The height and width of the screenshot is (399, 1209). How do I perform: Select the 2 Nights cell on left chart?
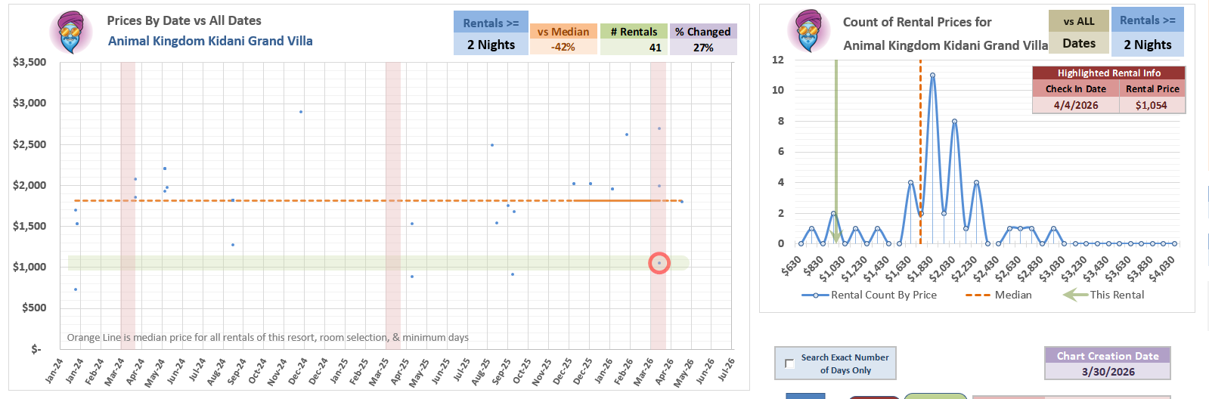pyautogui.click(x=491, y=45)
